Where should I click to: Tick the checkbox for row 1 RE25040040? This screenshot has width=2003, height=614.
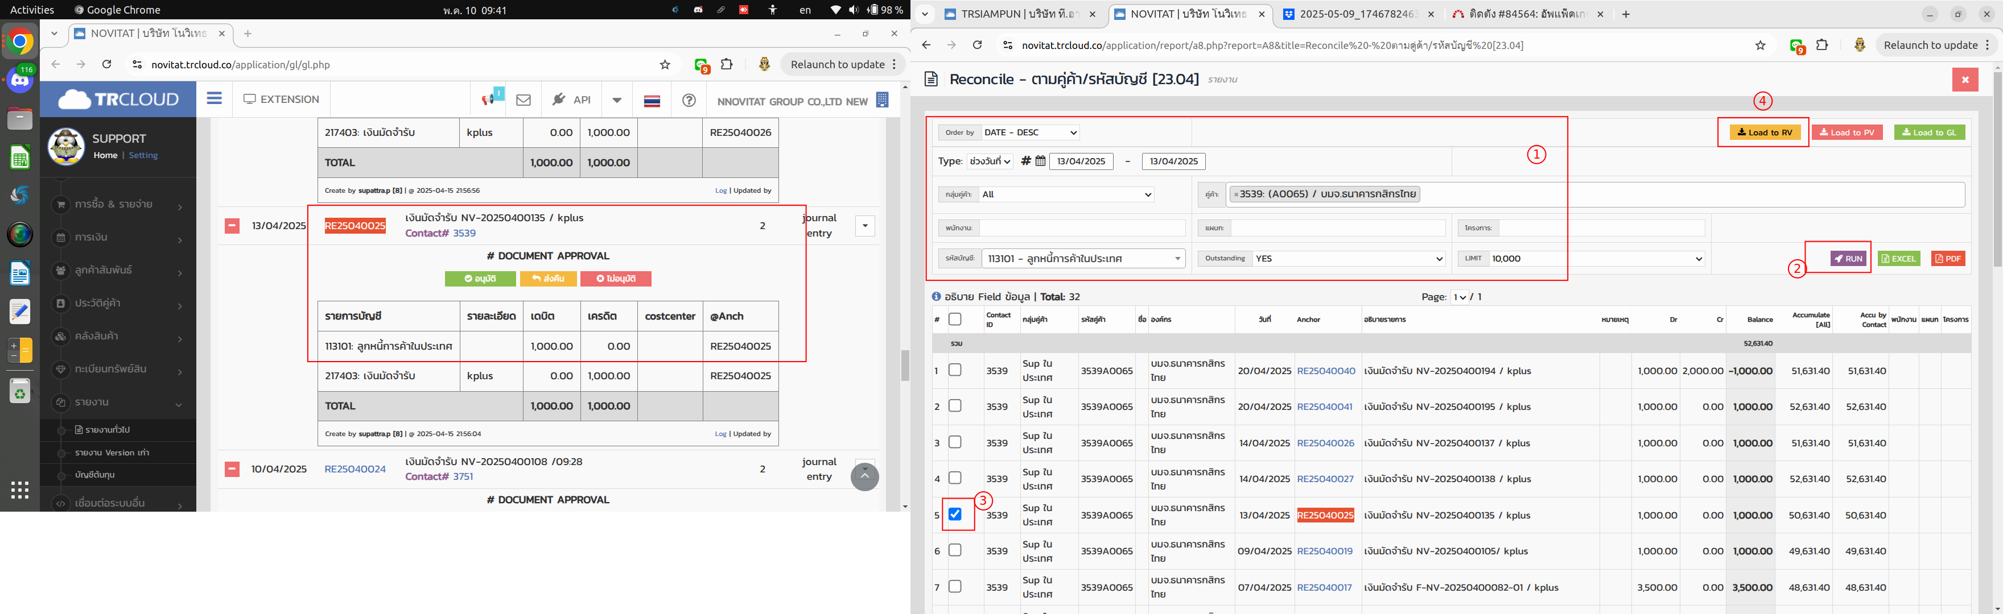(955, 370)
